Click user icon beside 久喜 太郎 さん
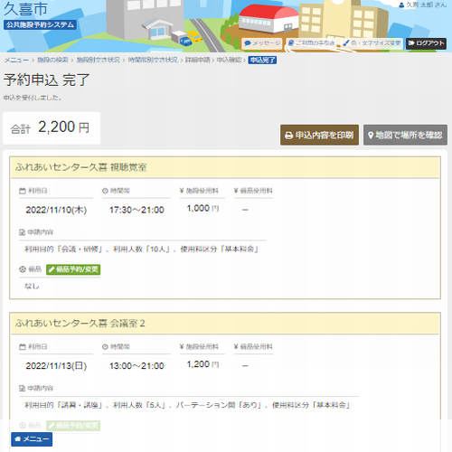The width and height of the screenshot is (452, 452). tap(401, 5)
